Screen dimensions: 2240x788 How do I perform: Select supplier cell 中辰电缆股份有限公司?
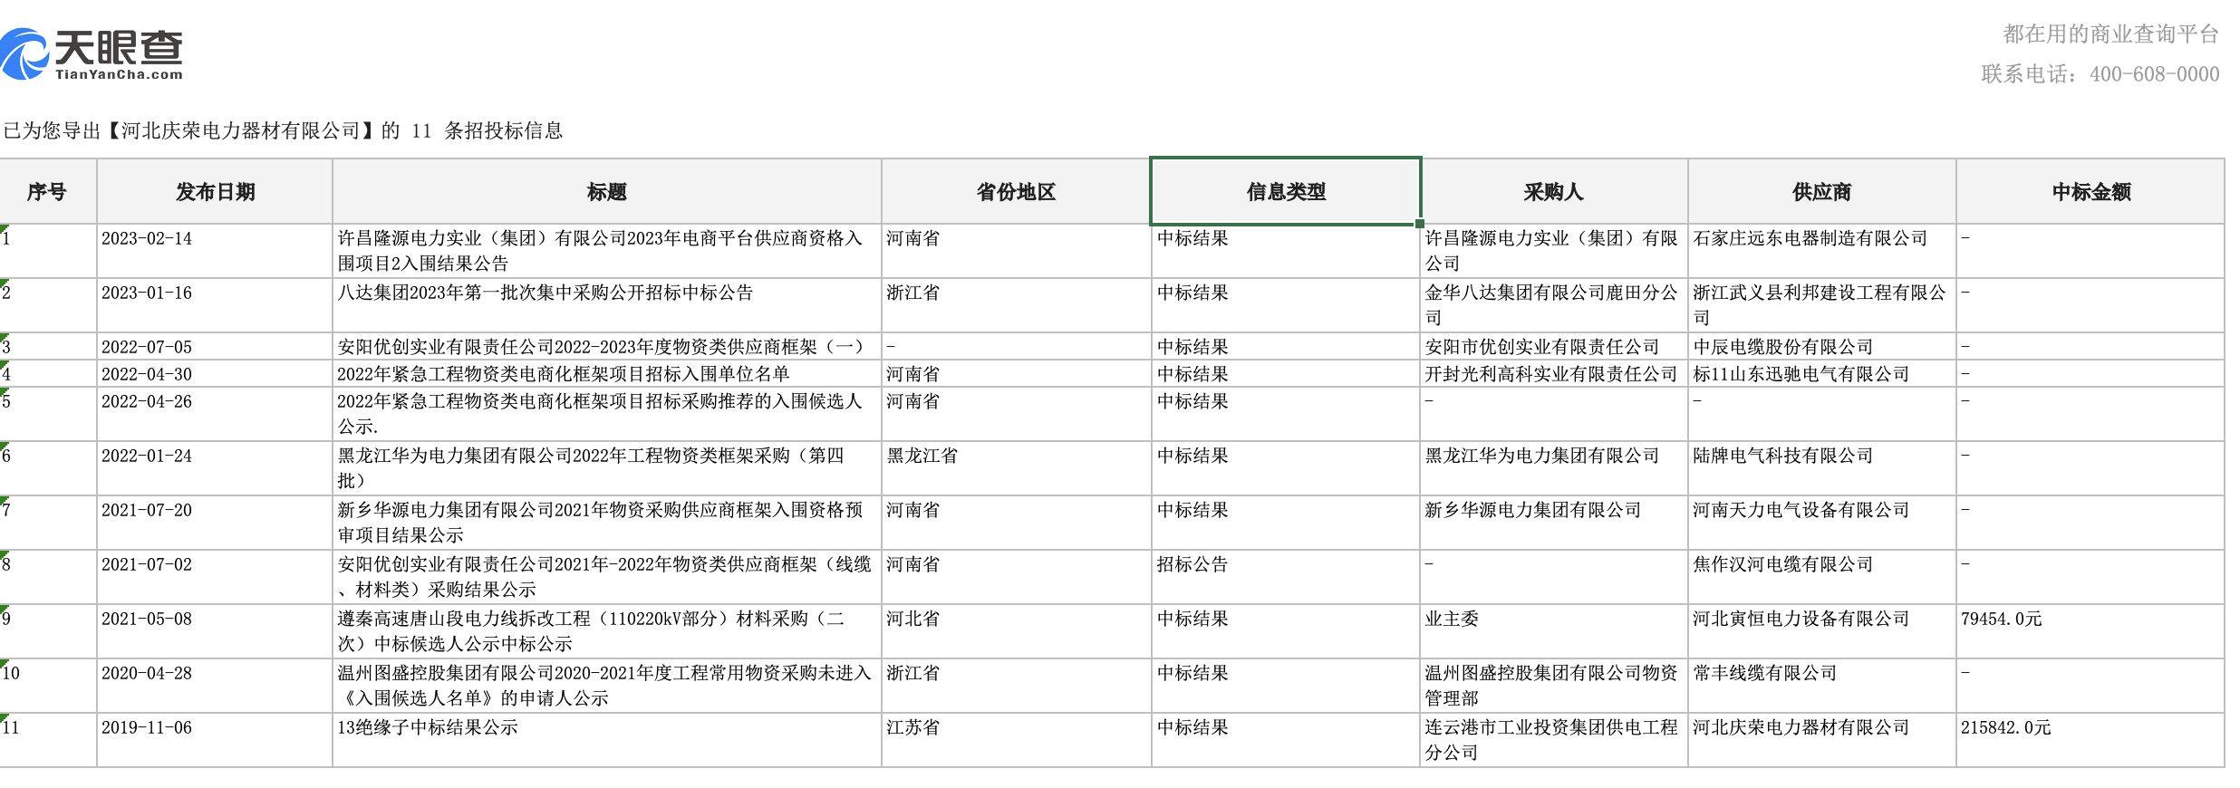point(1782,348)
